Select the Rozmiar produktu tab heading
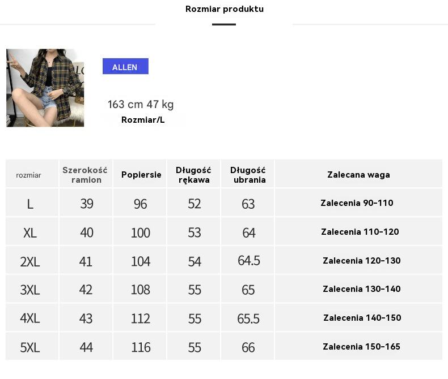 click(224, 9)
